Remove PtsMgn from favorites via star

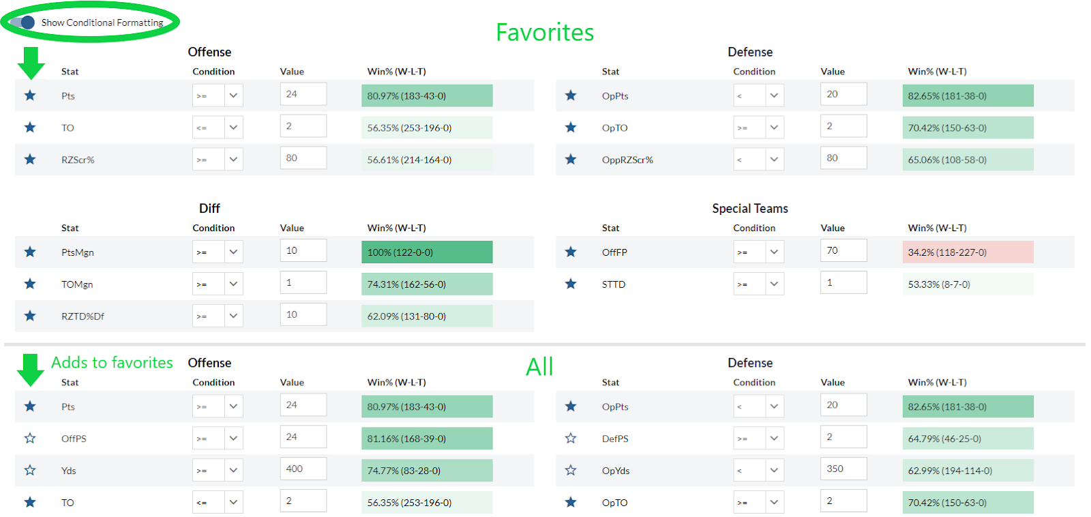pyautogui.click(x=30, y=252)
